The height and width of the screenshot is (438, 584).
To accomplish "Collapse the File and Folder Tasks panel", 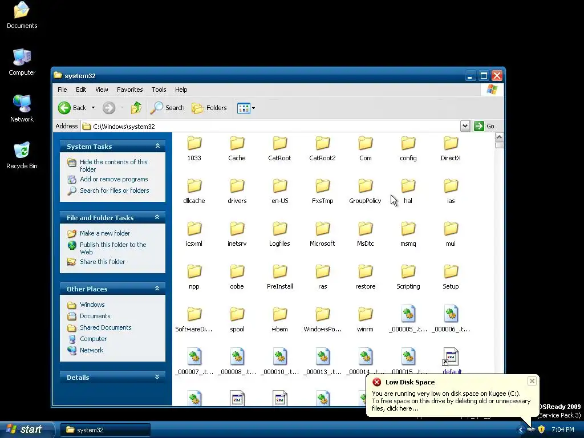I will coord(157,217).
